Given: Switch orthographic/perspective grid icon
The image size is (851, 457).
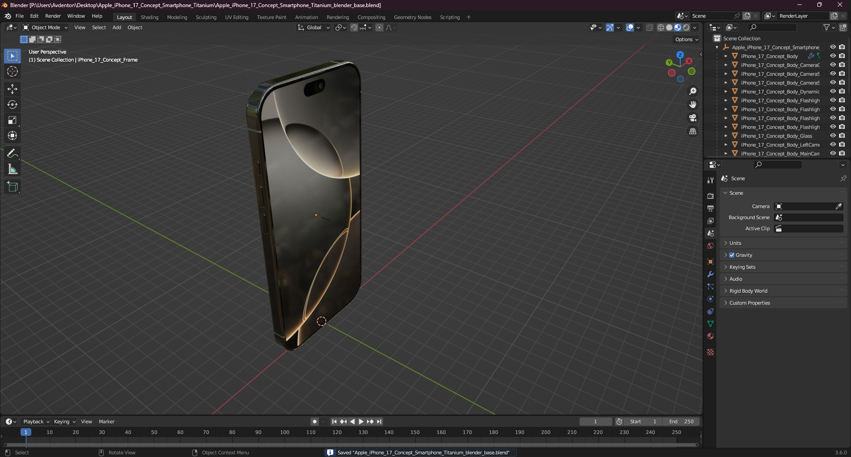Looking at the screenshot, I should tap(693, 131).
